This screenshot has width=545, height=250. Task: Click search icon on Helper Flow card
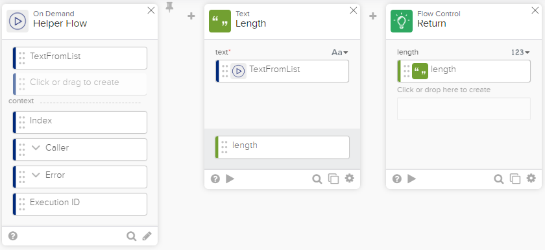tap(131, 236)
